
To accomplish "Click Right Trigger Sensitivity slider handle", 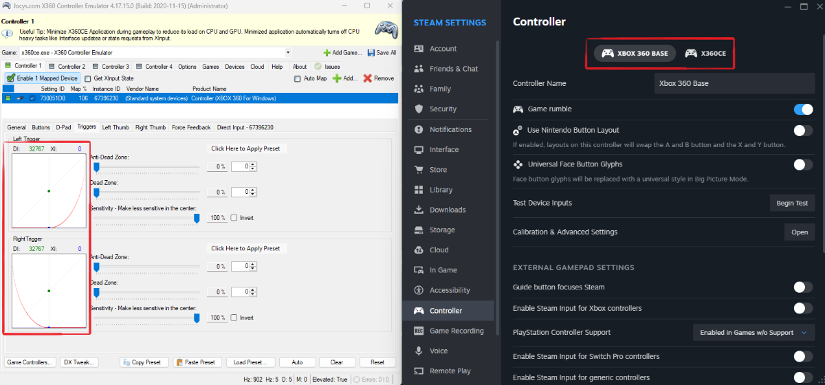I will pyautogui.click(x=197, y=318).
